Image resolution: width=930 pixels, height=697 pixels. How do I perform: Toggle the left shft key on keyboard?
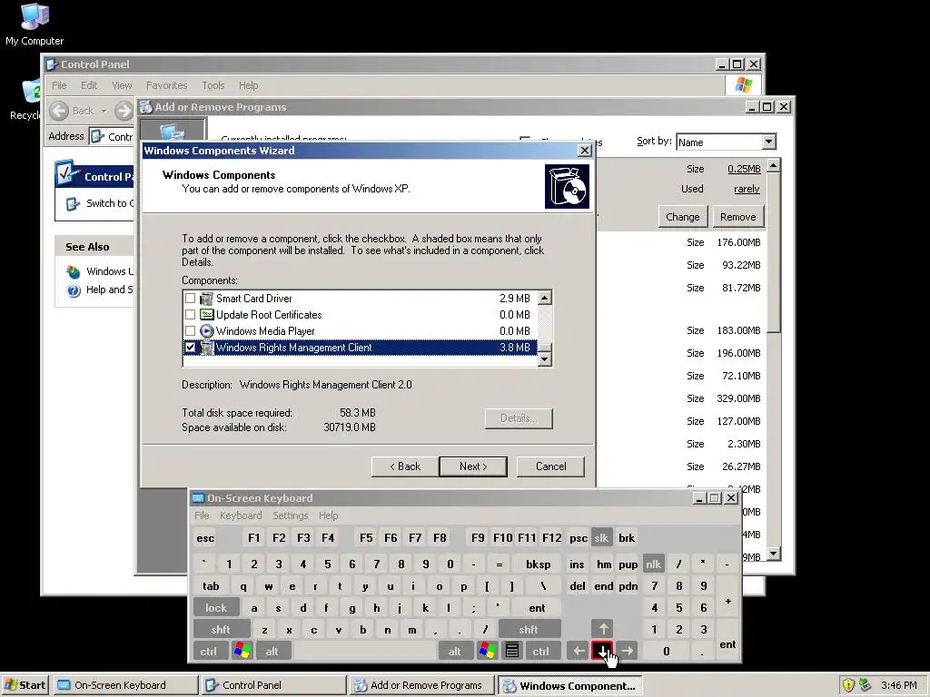coord(222,630)
